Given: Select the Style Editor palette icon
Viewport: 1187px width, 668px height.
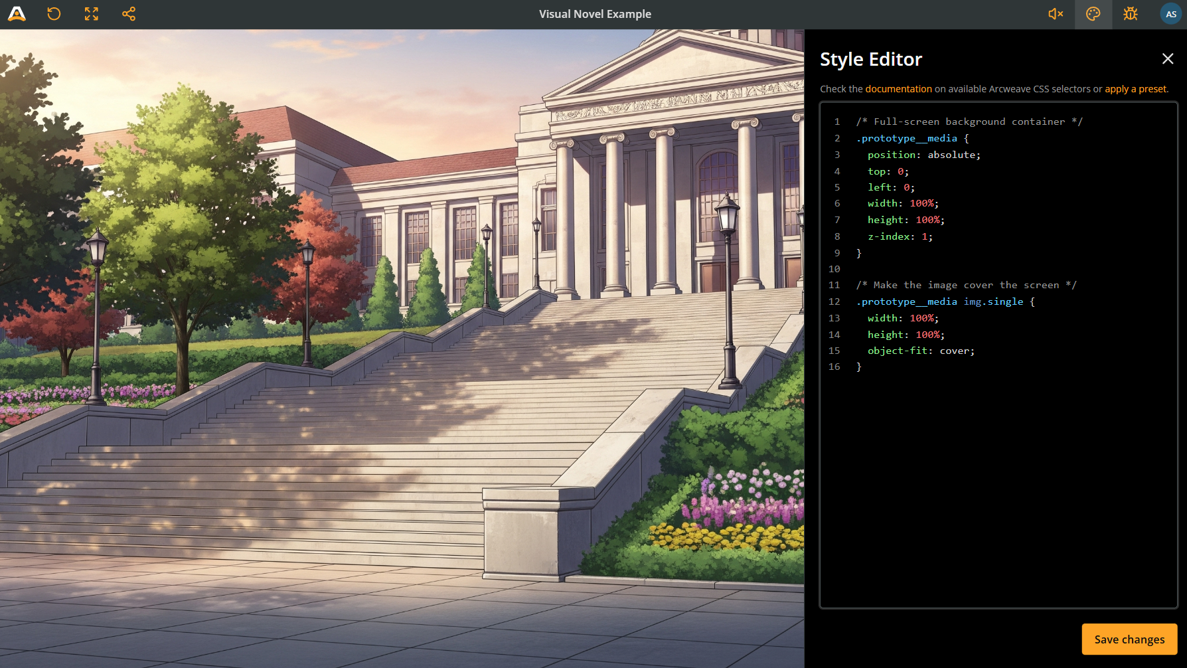Looking at the screenshot, I should [x=1093, y=13].
